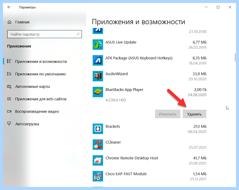Click the Воспроизведение видео camera icon
Image resolution: width=239 pixels, height=190 pixels.
coord(9,112)
